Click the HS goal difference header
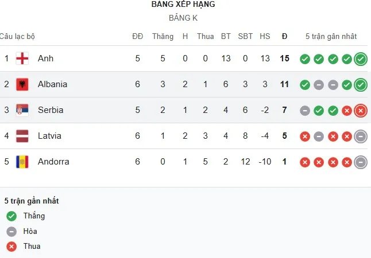Image resolution: width=371 pixels, height=258 pixels. (265, 36)
